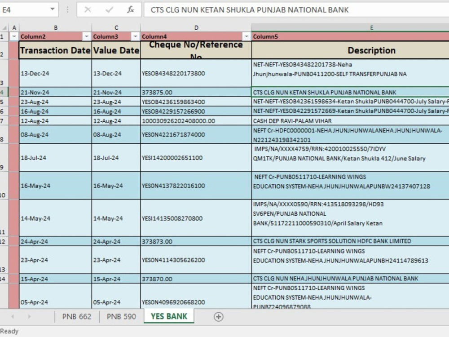This screenshot has width=449, height=337.
Task: Select cheque number cell 373873.00
Action: click(x=196, y=241)
